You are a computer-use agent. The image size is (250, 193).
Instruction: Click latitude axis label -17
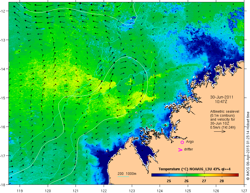click(x=3, y=156)
